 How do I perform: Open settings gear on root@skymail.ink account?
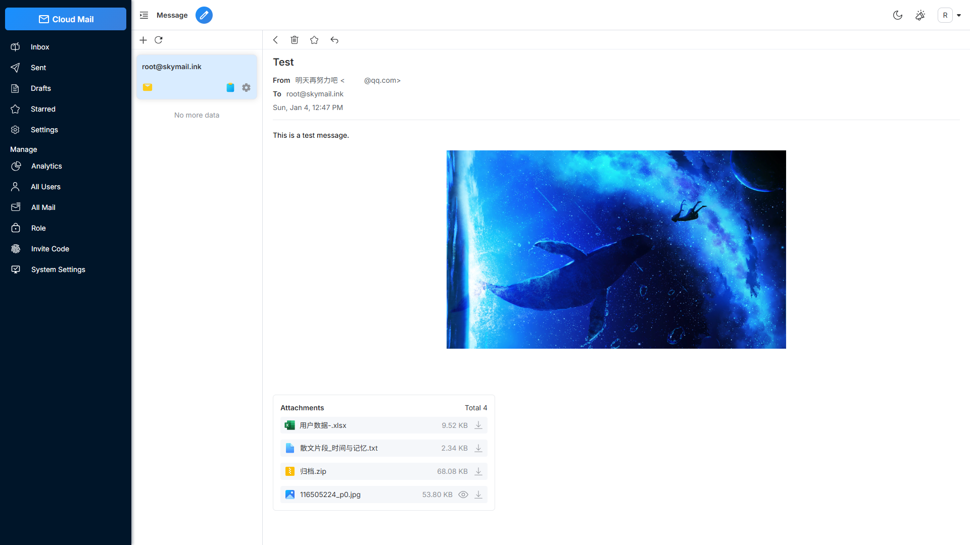[246, 87]
